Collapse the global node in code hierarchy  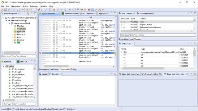[x=4, y=66]
